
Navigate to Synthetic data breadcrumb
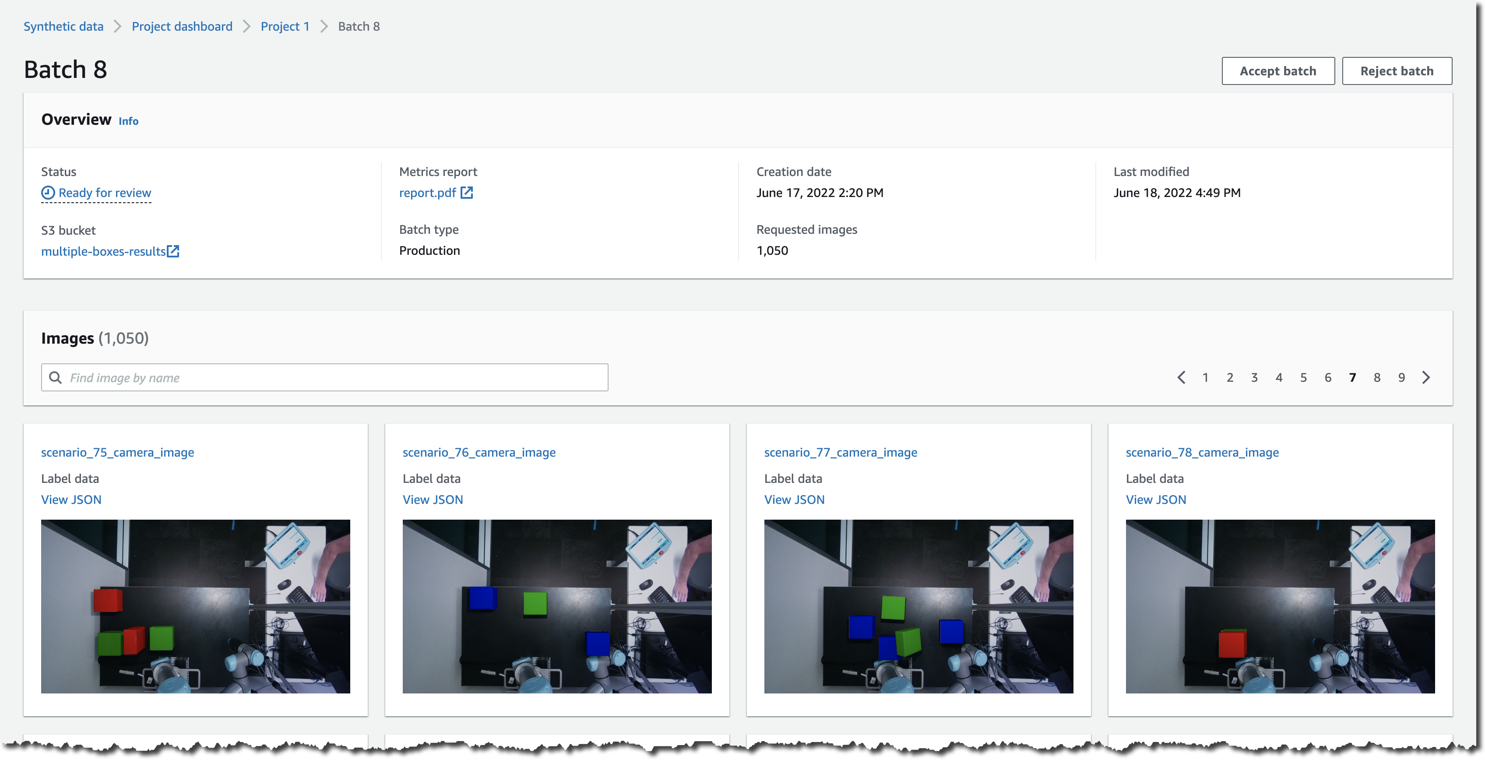[63, 27]
